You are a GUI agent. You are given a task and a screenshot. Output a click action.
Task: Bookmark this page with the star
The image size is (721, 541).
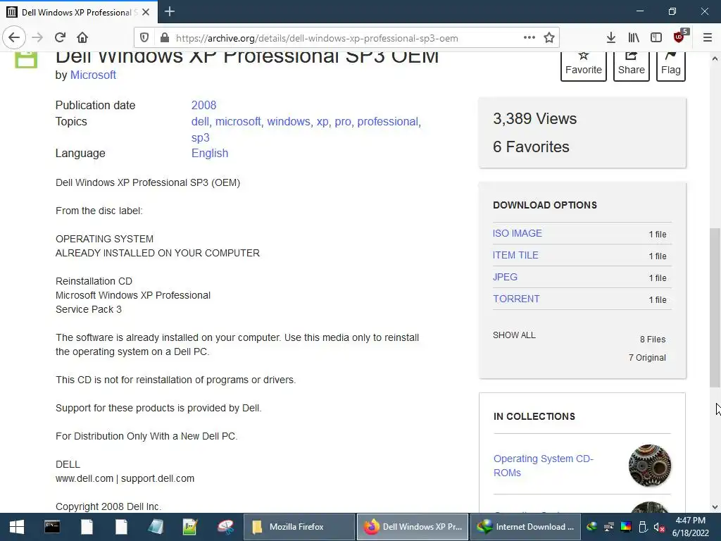(x=549, y=38)
